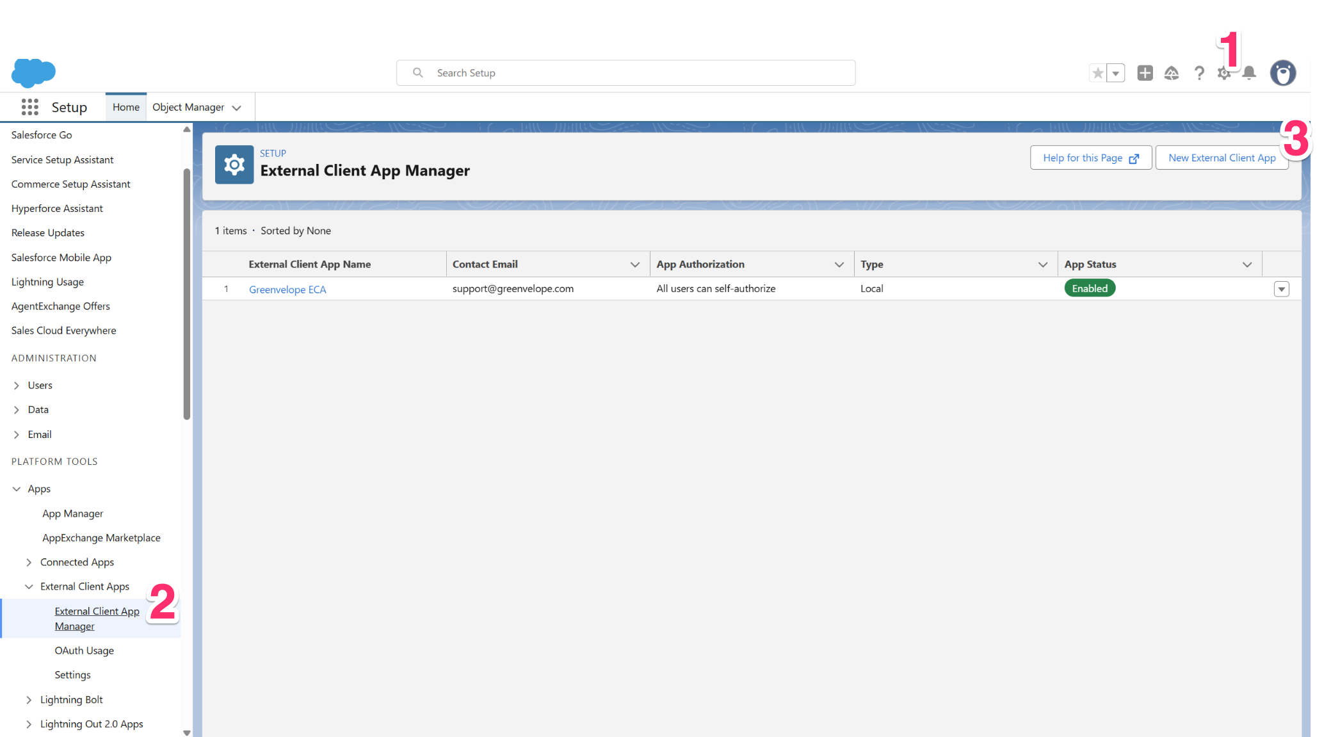Click the Enabled status badge
Viewport: 1331px width, 737px height.
(1090, 288)
